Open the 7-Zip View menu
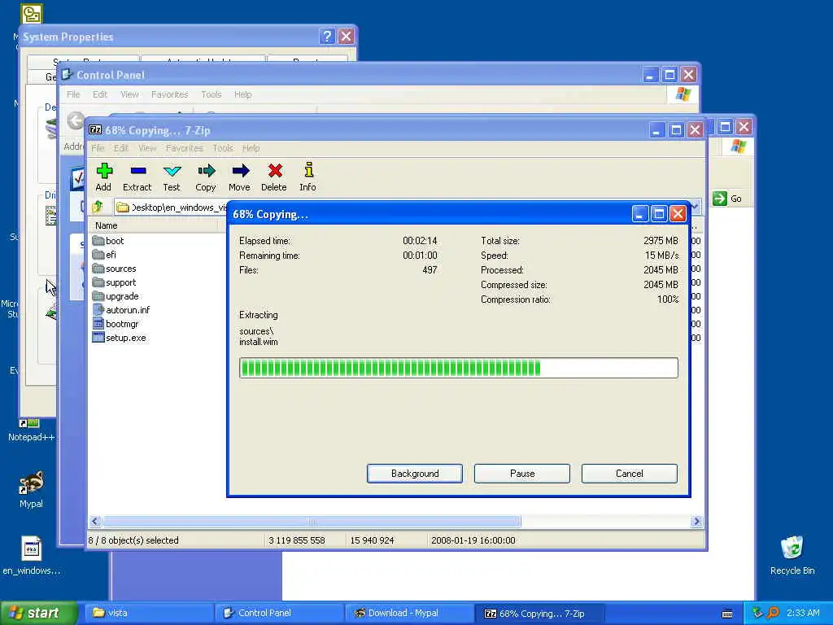Viewport: 833px width, 625px height. pos(147,148)
